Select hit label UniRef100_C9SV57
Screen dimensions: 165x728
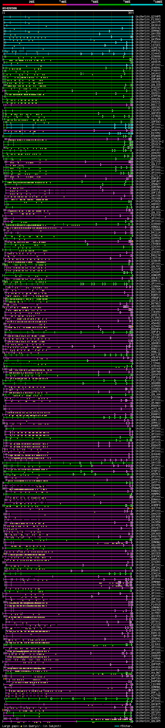pyautogui.click(x=148, y=110)
